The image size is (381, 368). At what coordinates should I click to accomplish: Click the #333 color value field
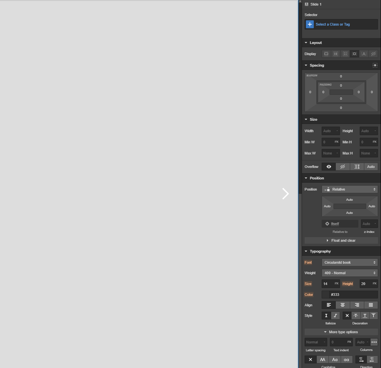[353, 294]
